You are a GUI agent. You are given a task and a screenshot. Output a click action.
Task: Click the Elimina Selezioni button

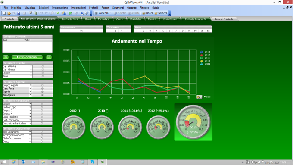(x=27, y=57)
